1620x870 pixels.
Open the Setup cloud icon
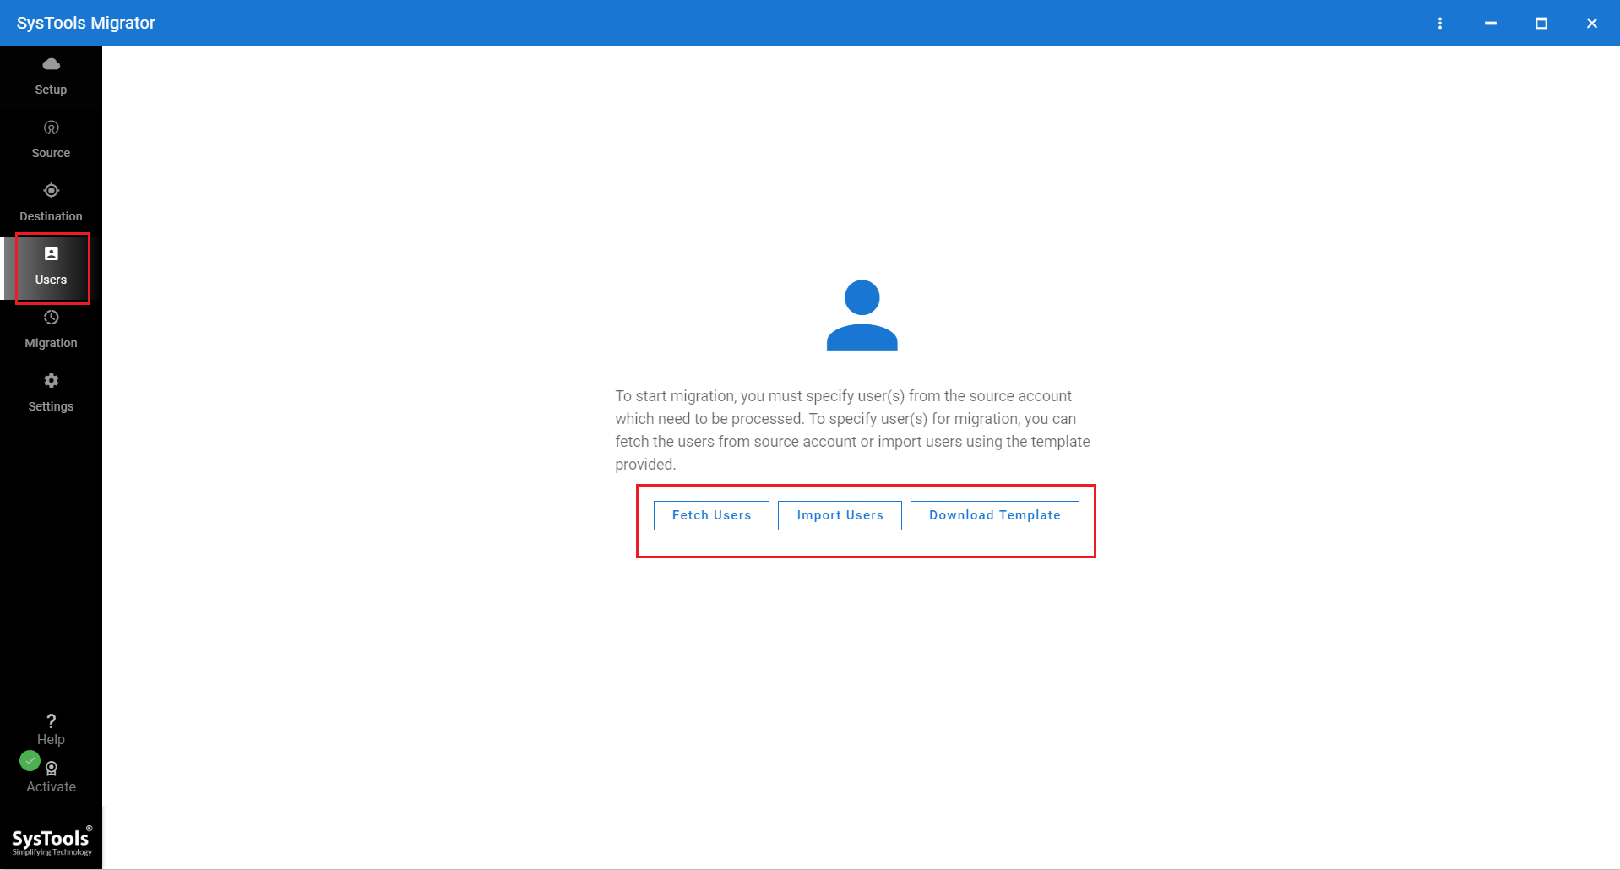[51, 64]
